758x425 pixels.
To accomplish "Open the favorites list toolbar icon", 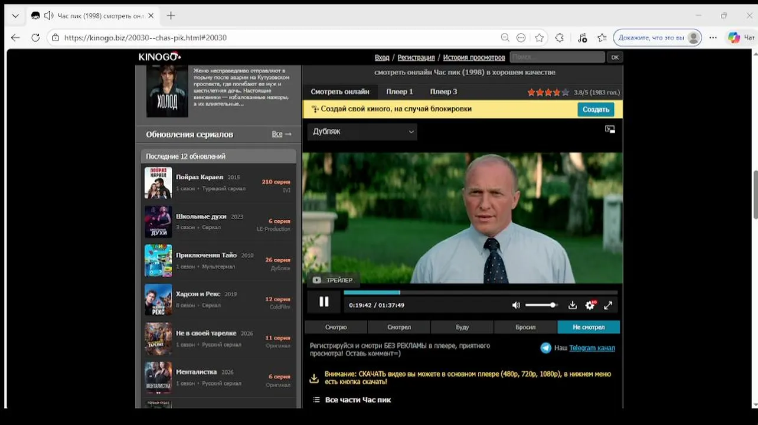I will [x=602, y=37].
